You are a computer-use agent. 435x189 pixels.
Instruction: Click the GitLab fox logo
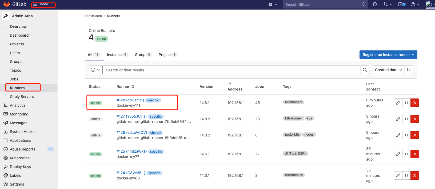tap(7, 4)
